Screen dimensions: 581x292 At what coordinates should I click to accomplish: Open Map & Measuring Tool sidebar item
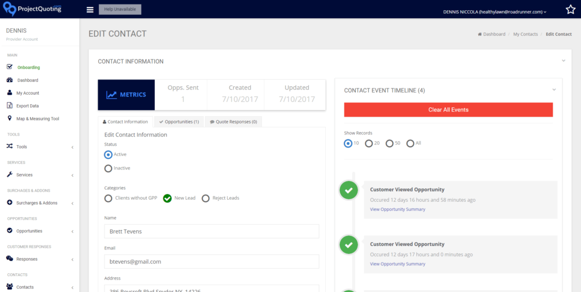point(38,119)
